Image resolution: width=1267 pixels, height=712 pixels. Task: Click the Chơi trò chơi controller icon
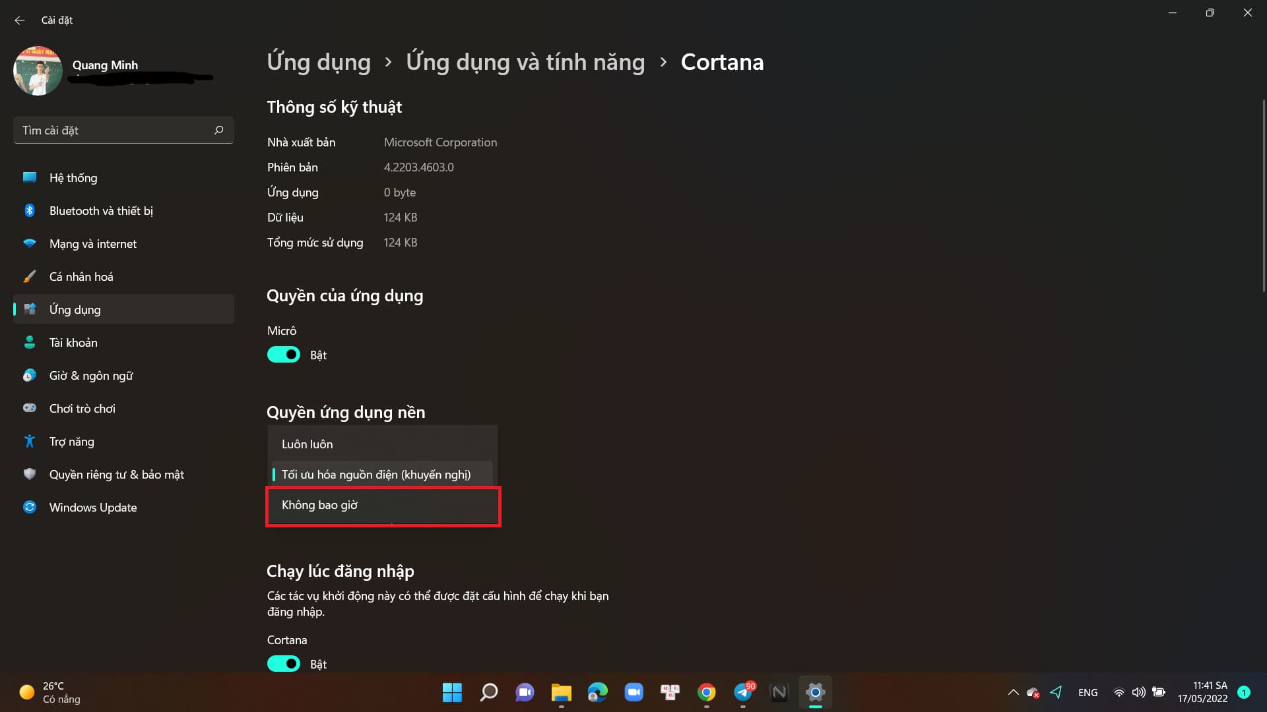coord(30,408)
